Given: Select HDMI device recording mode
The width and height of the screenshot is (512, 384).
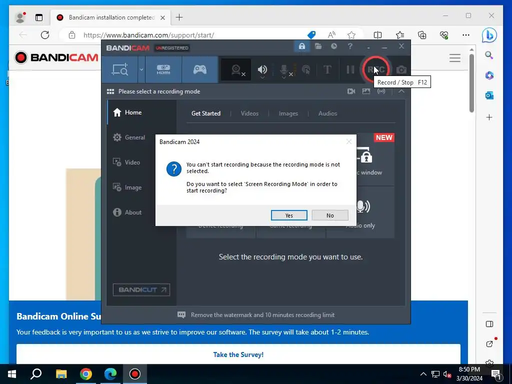Looking at the screenshot, I should [163, 69].
